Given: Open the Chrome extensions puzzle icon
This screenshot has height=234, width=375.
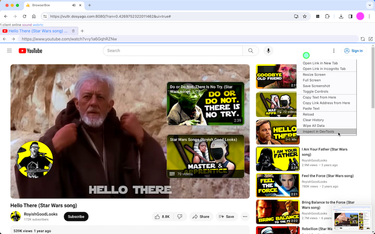Looking at the screenshot, I should pyautogui.click(x=327, y=16).
